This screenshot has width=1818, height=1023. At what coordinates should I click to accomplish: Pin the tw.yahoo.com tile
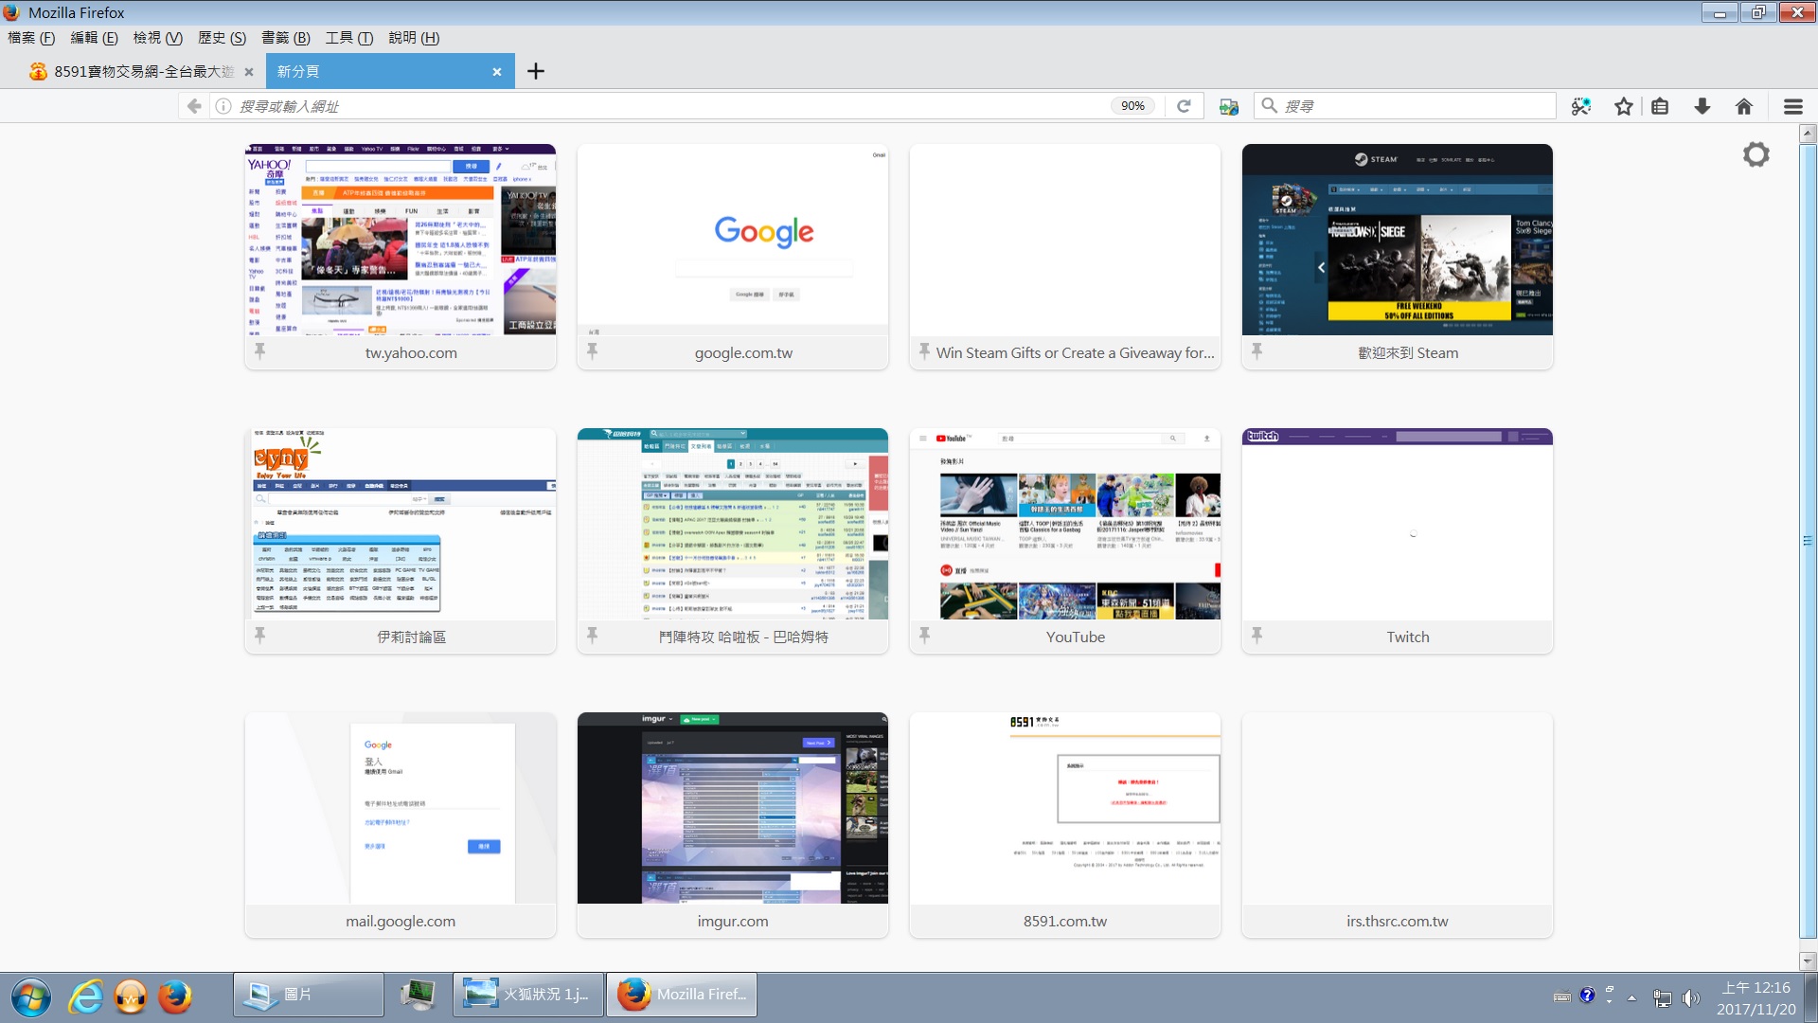(x=259, y=351)
